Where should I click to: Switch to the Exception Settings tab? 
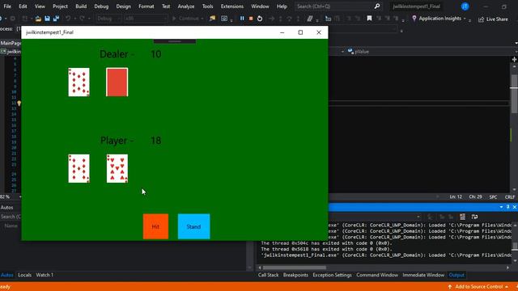click(332, 275)
